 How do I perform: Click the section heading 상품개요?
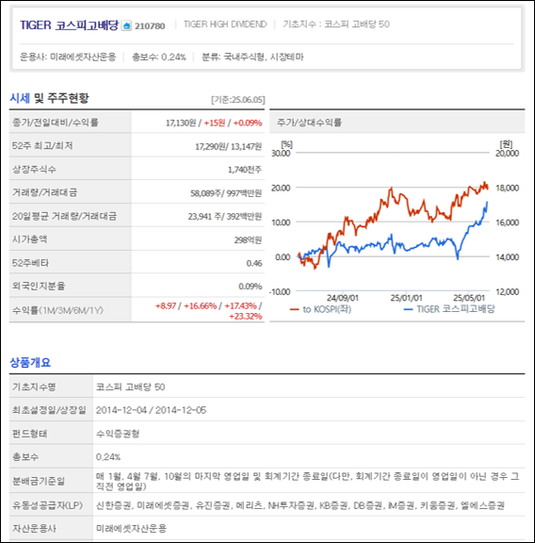(30, 363)
